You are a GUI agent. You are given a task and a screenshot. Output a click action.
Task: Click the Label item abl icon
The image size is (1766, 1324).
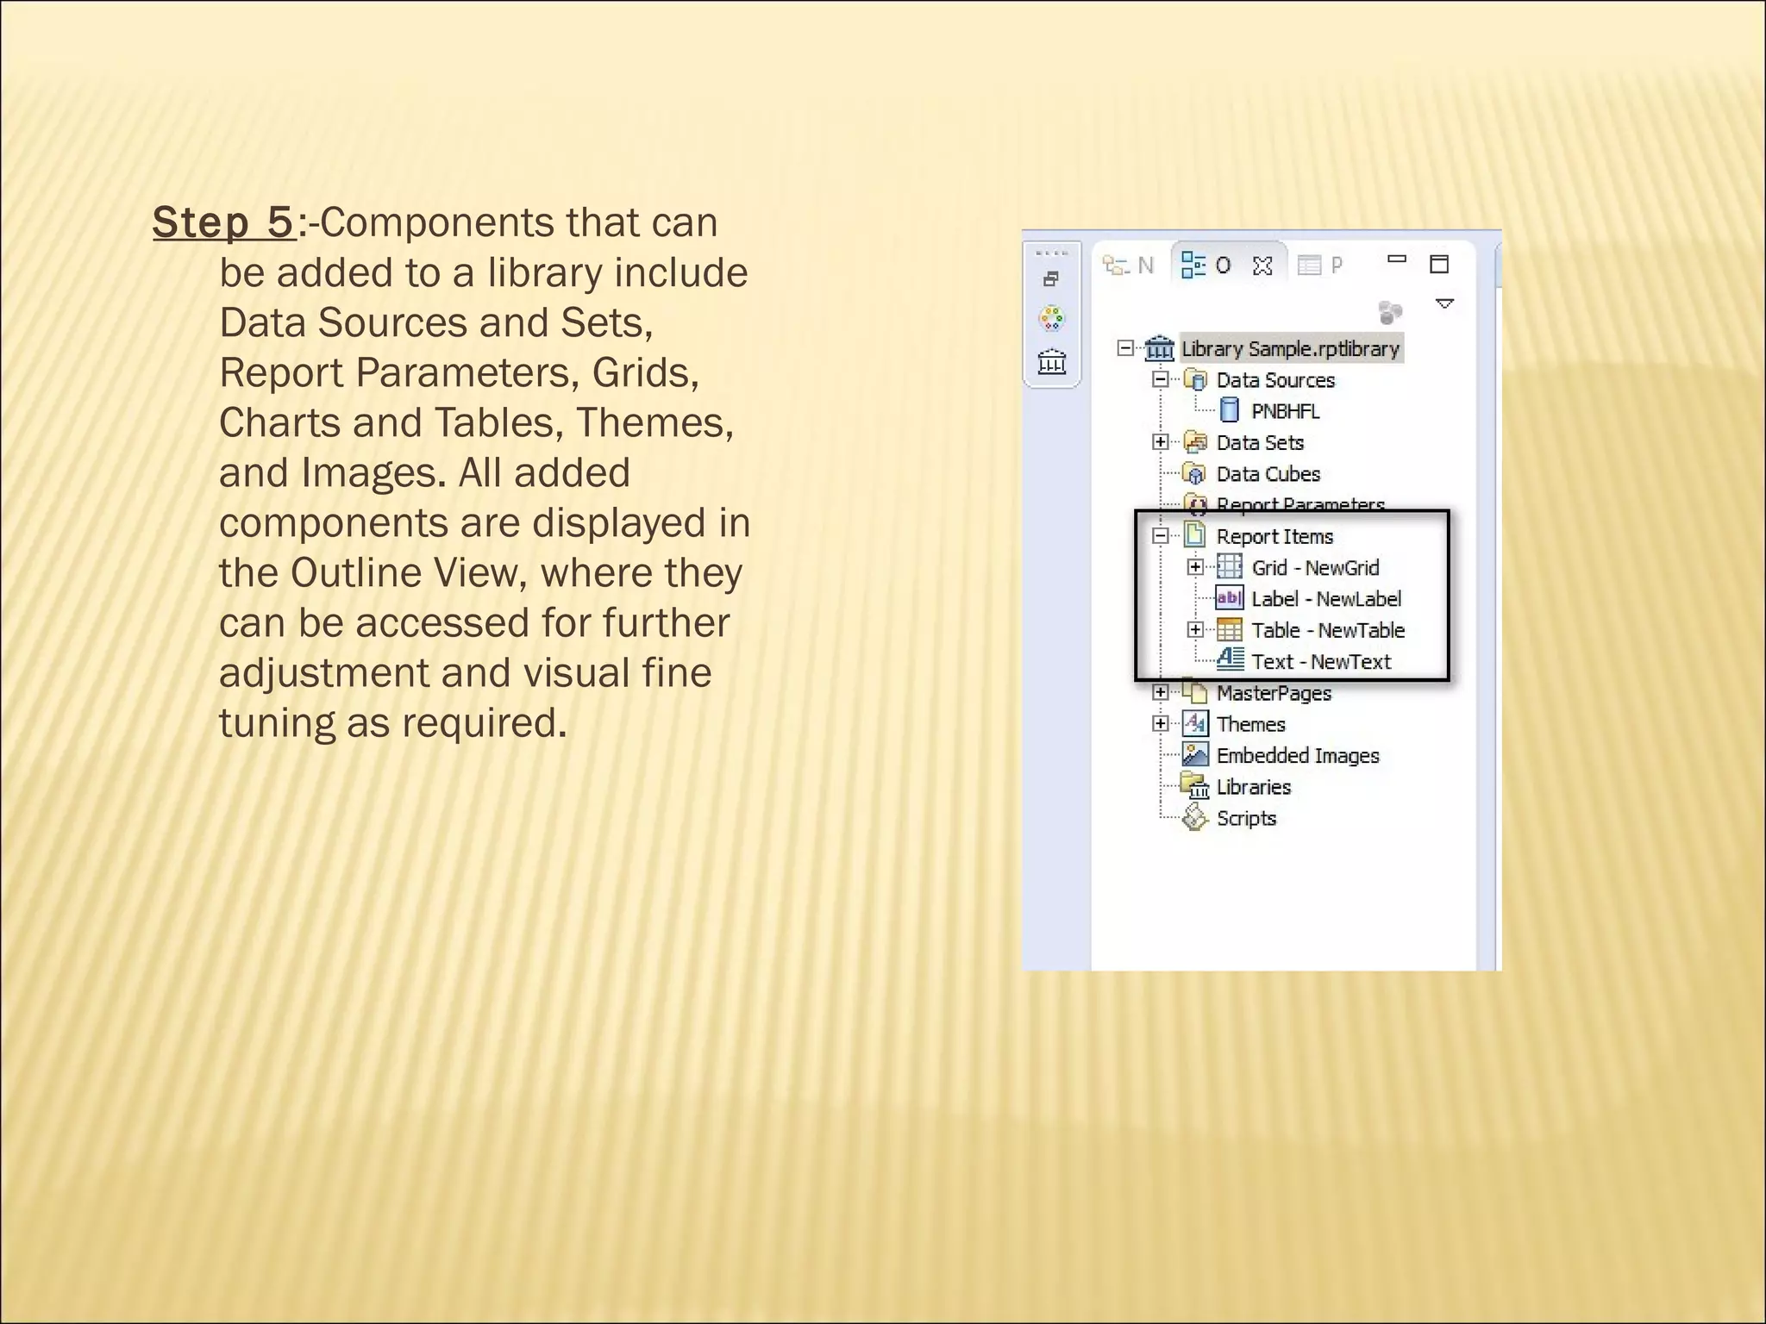coord(1230,597)
